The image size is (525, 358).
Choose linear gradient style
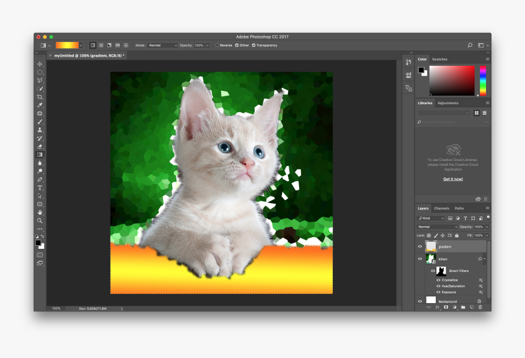[93, 45]
